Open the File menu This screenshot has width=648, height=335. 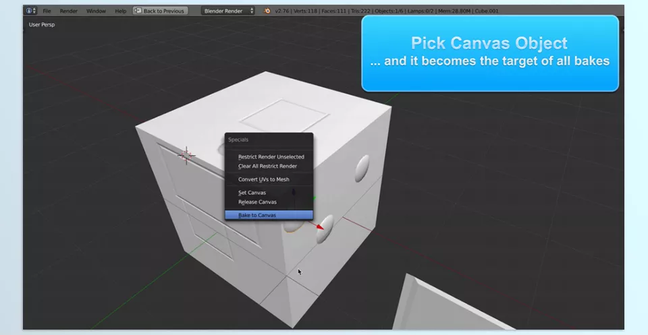tap(47, 11)
